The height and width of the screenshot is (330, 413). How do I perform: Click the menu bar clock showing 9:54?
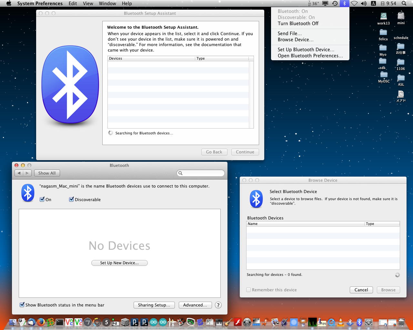pos(388,4)
